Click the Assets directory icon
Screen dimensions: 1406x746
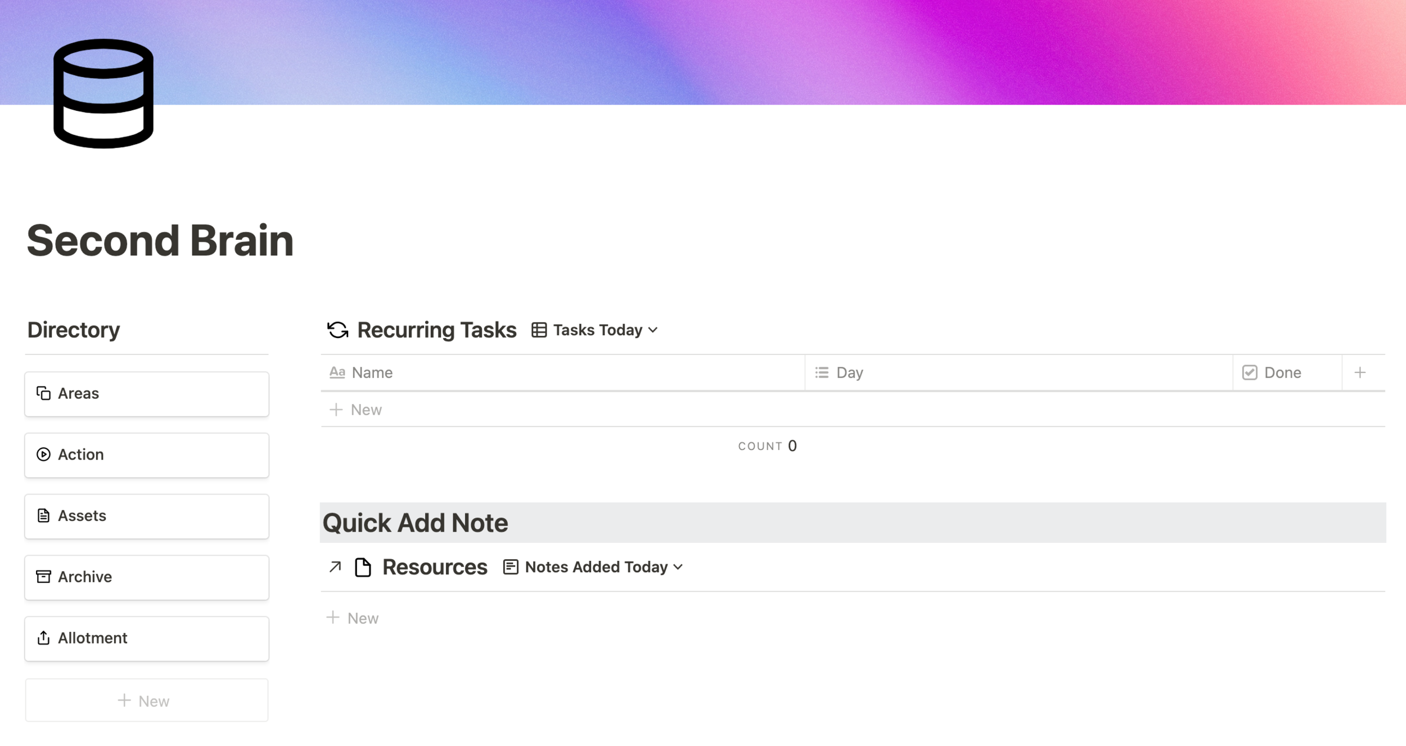44,514
